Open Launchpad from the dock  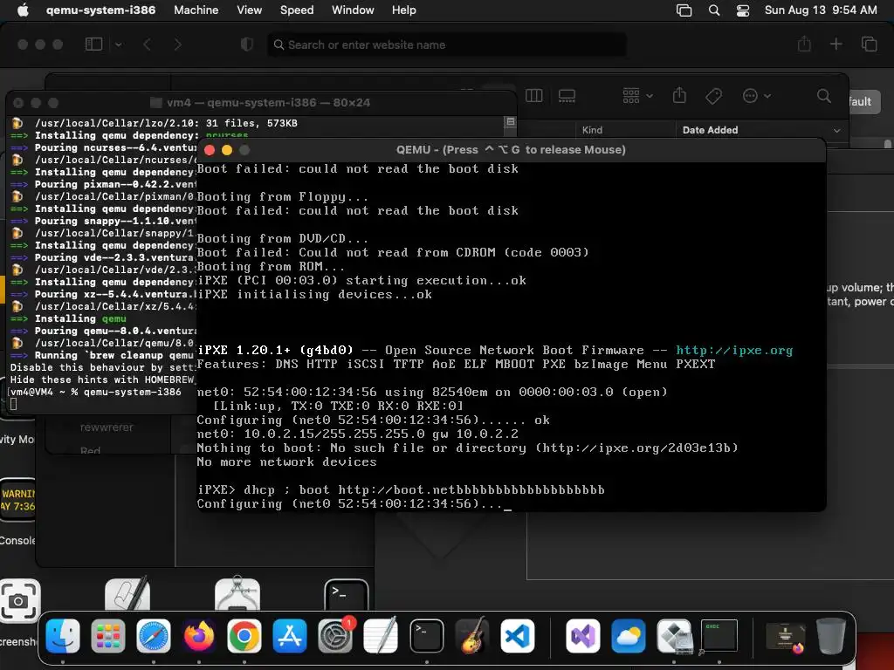coord(107,636)
